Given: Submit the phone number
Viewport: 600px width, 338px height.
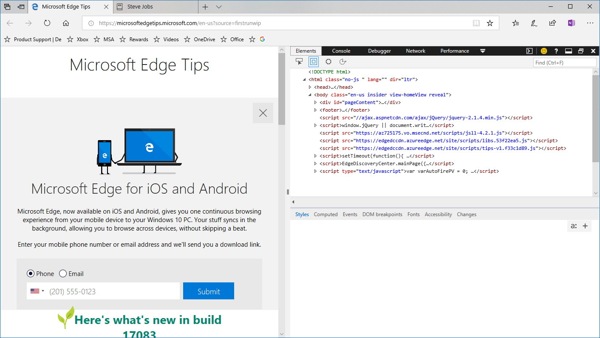Looking at the screenshot, I should pyautogui.click(x=209, y=291).
